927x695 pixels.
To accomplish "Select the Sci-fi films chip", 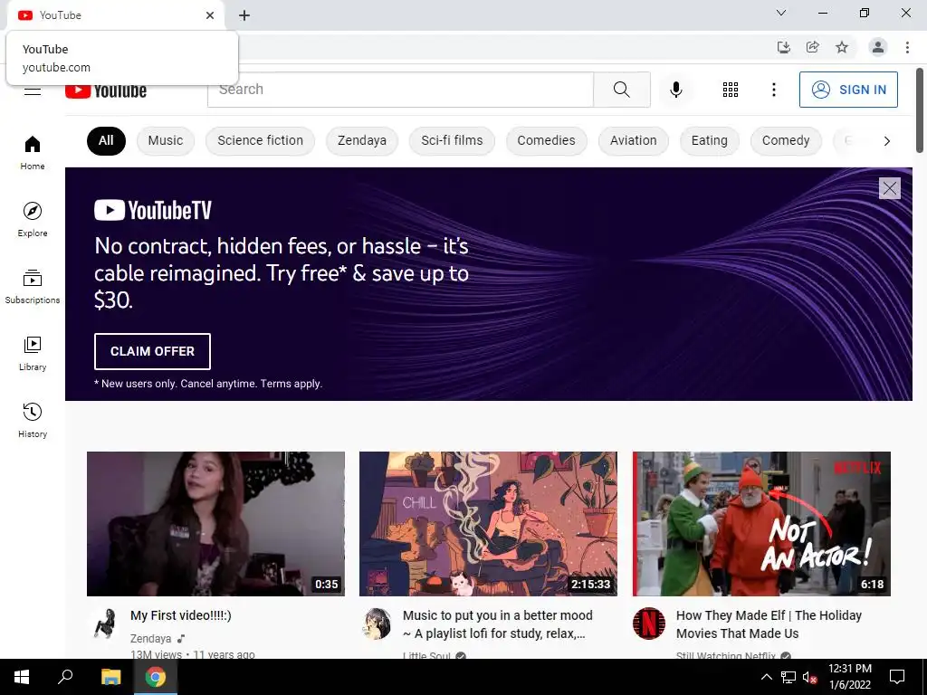I will pos(452,140).
